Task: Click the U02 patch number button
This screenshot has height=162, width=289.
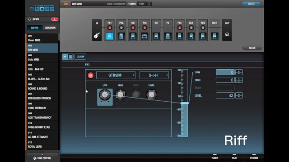Action: click(x=66, y=4)
